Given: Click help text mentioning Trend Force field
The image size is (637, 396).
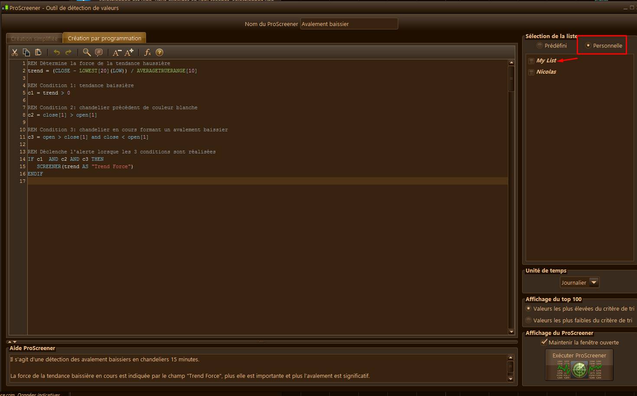Looking at the screenshot, I should [190, 376].
